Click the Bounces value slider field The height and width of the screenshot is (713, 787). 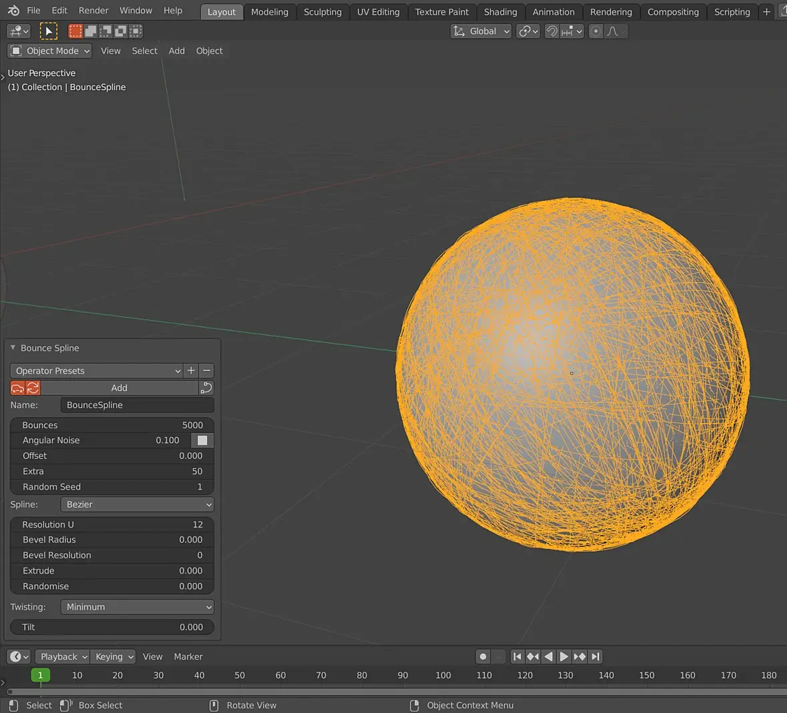click(x=112, y=426)
